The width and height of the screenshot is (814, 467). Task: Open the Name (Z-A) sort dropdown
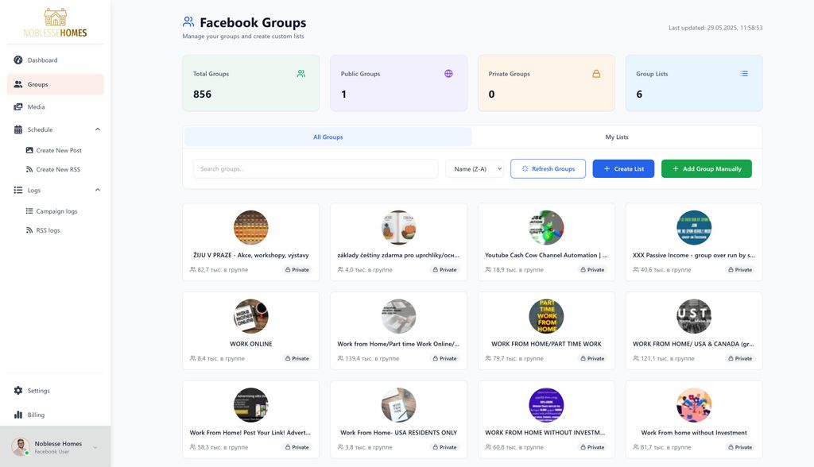tap(475, 168)
